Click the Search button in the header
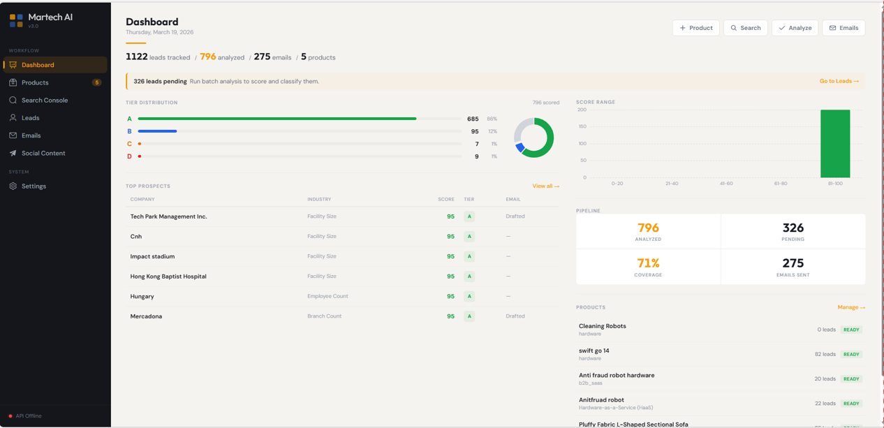Screen dimensions: 884x428 point(746,28)
